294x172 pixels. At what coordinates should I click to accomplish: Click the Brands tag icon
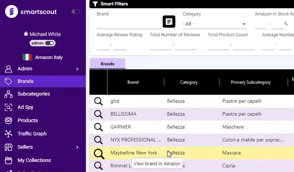point(8,82)
